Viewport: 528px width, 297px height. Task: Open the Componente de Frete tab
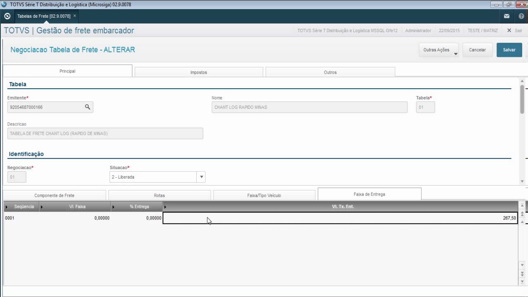54,196
